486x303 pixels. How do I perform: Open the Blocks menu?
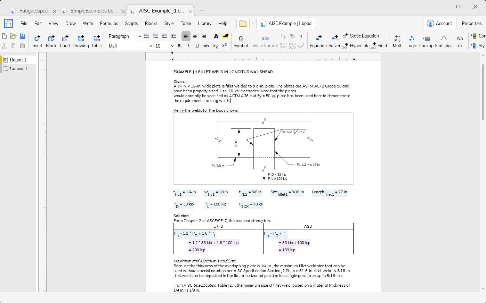[x=151, y=24]
